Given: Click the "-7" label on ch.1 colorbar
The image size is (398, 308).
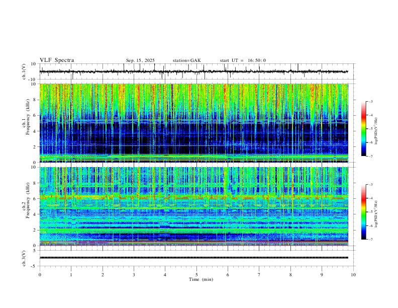Looking at the screenshot, I should pos(370,156).
